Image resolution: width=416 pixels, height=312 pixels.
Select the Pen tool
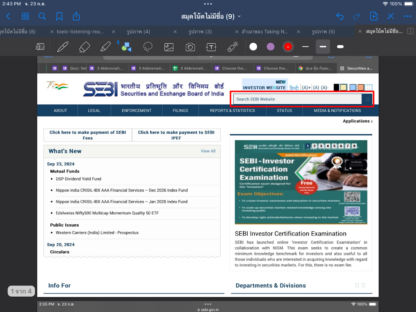[x=63, y=47]
